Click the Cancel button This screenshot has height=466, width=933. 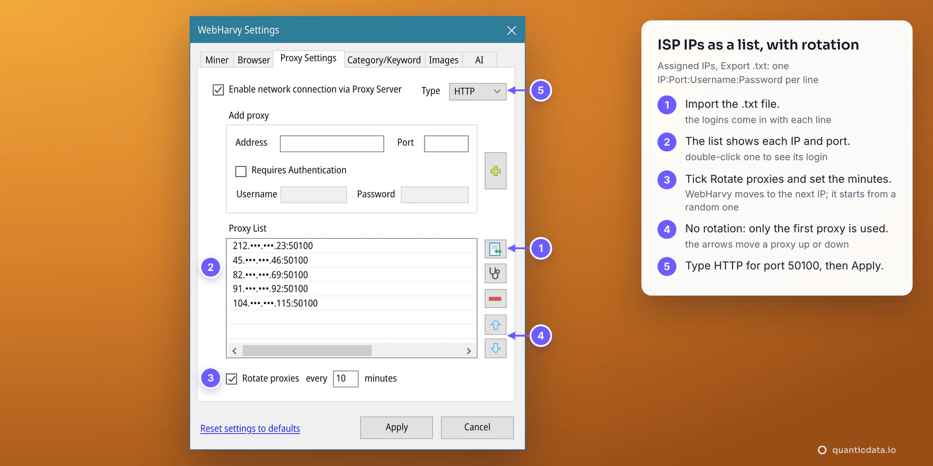point(477,428)
